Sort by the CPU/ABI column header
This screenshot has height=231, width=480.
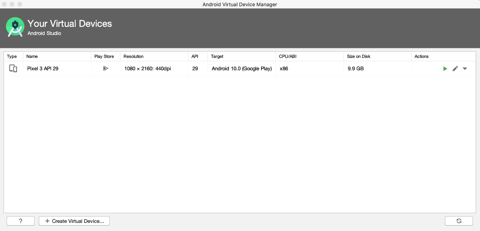(309, 56)
